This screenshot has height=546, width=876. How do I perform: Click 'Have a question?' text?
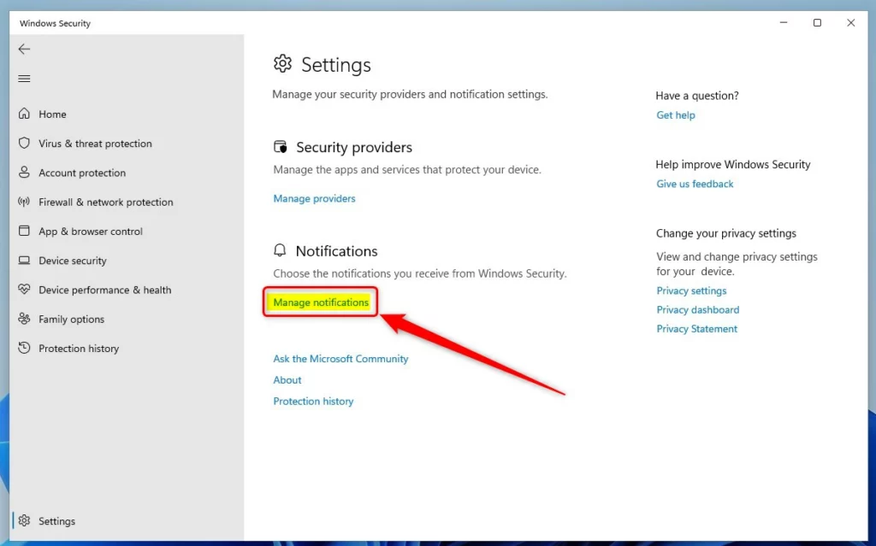[696, 96]
